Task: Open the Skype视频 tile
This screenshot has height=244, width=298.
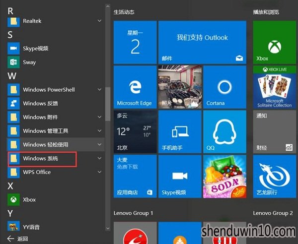Action: pos(180,177)
